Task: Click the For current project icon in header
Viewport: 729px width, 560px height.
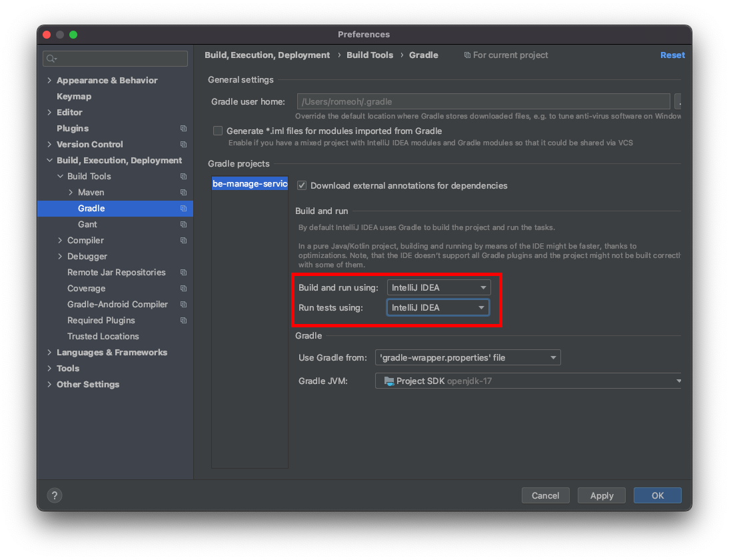Action: [467, 55]
